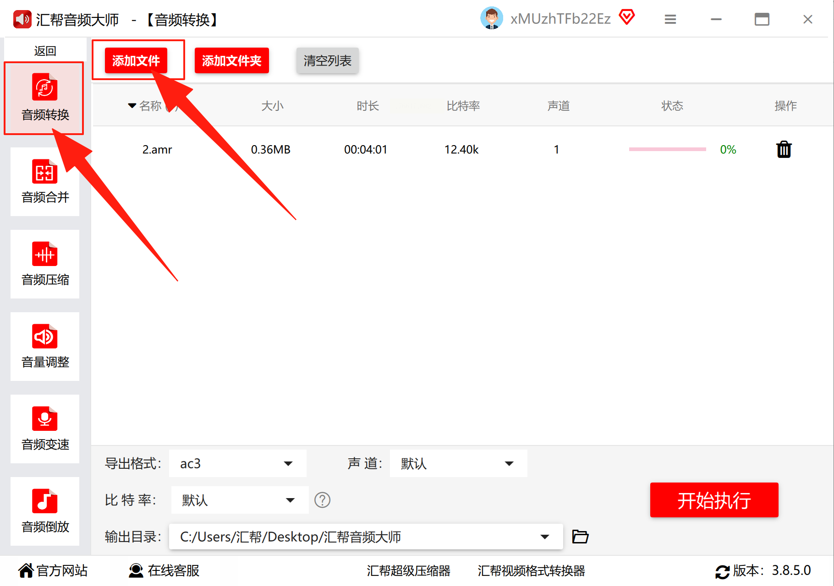Open the 音频转换 audio conversion tool
Screen dimensions: 834x586
point(44,98)
